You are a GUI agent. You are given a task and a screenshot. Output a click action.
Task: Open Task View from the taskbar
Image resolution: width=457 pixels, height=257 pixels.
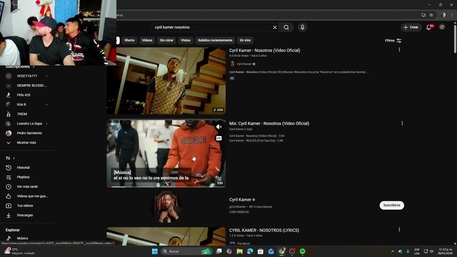(x=219, y=251)
